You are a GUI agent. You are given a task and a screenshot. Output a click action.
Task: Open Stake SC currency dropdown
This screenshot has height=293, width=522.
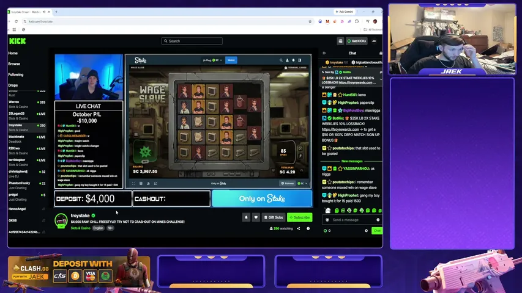(x=212, y=60)
